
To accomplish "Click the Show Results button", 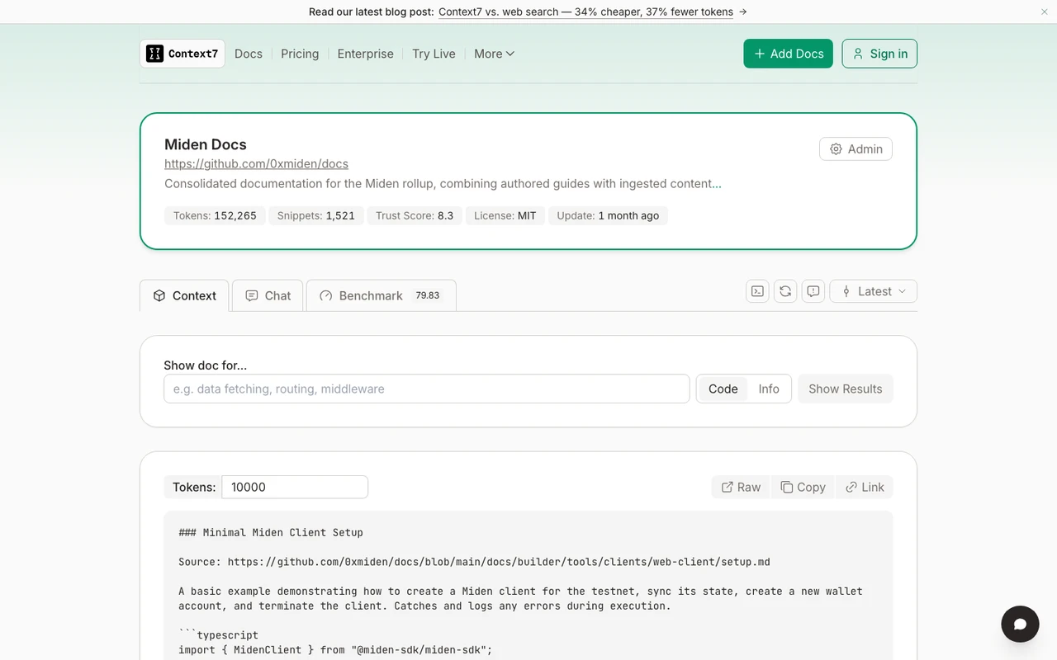I will tap(846, 389).
